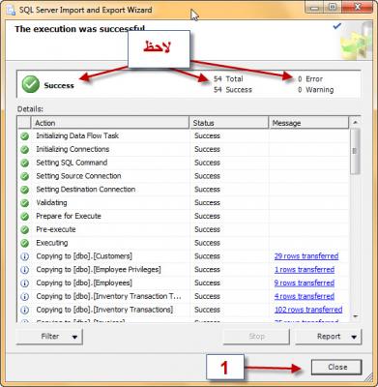Click the info icon beside Copying to [dbo].[Employees]

click(x=25, y=283)
